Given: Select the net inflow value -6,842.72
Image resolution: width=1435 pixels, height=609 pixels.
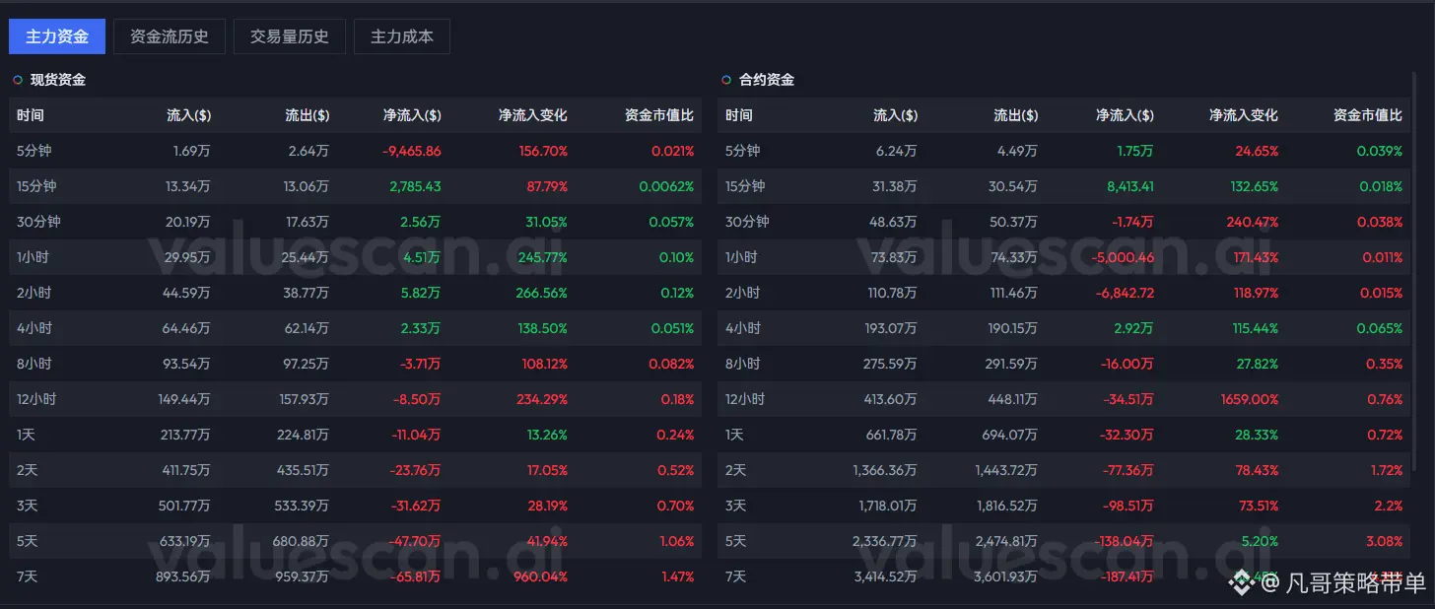Looking at the screenshot, I should click(x=1125, y=293).
